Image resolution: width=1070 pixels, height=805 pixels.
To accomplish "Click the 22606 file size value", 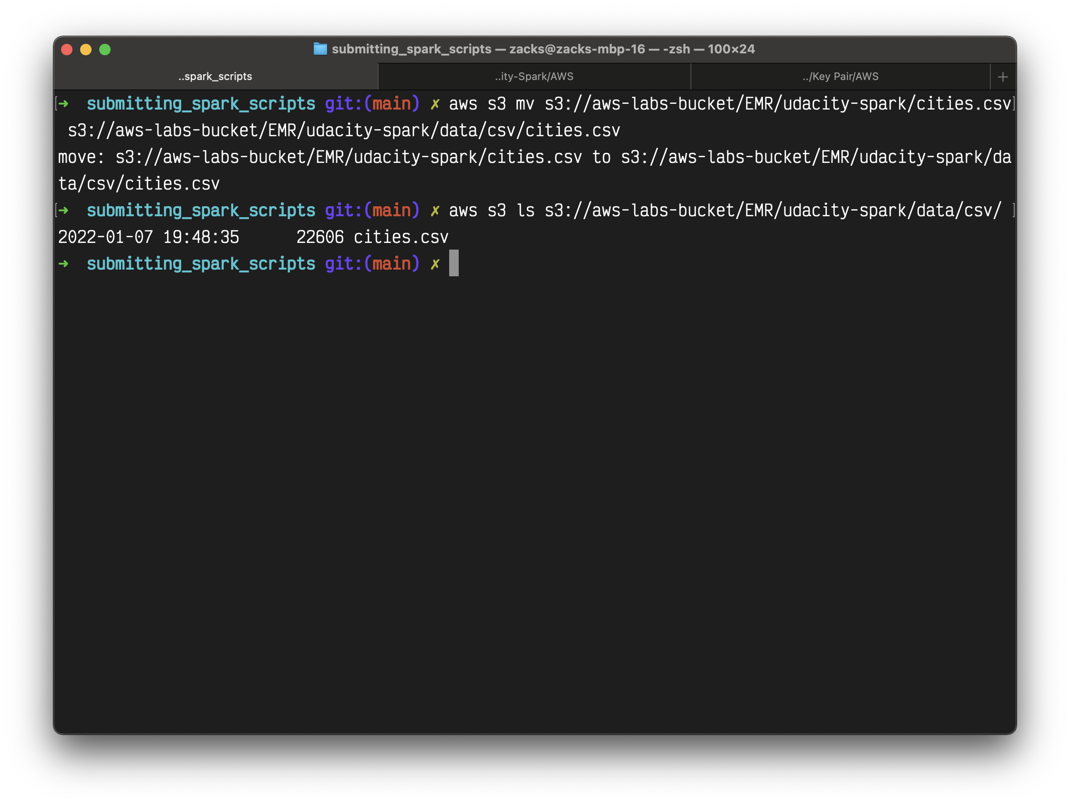I will [320, 237].
